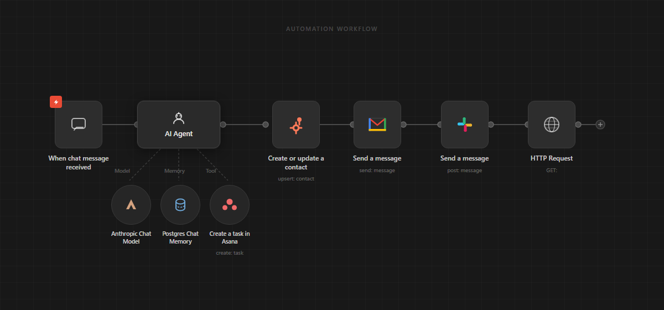Open the Anthropic Chat Model sub-node
The height and width of the screenshot is (310, 664).
click(131, 205)
